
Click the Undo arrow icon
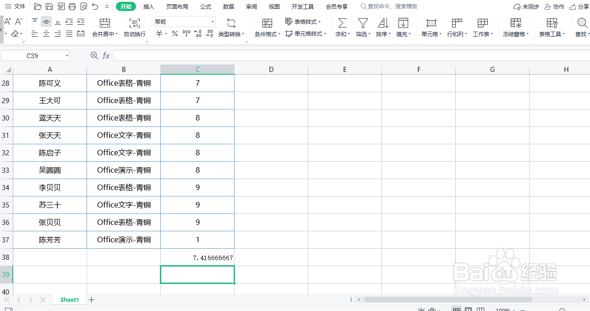click(95, 7)
